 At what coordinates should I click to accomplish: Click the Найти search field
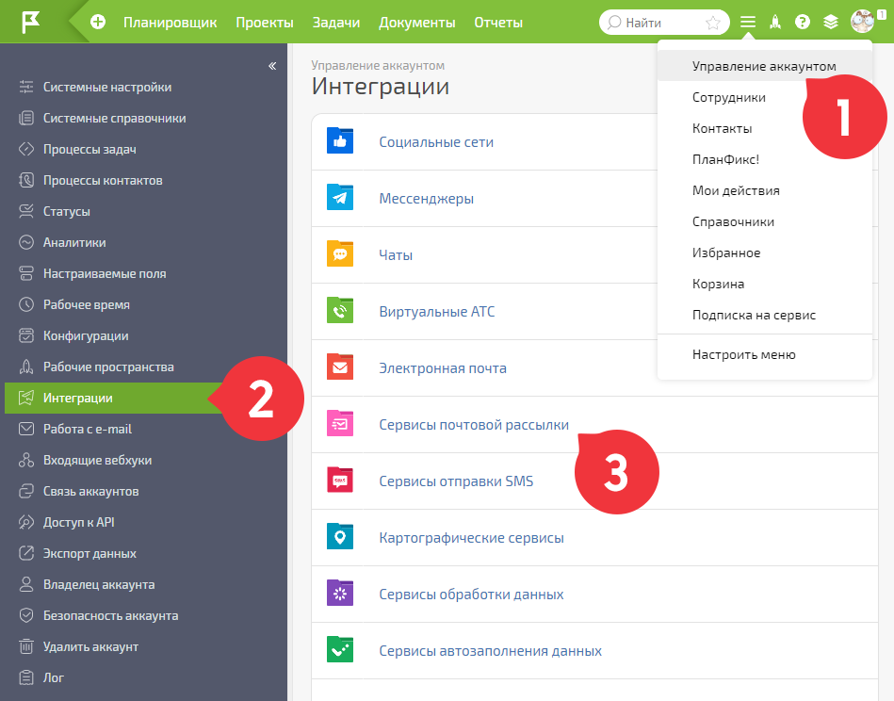click(x=661, y=23)
